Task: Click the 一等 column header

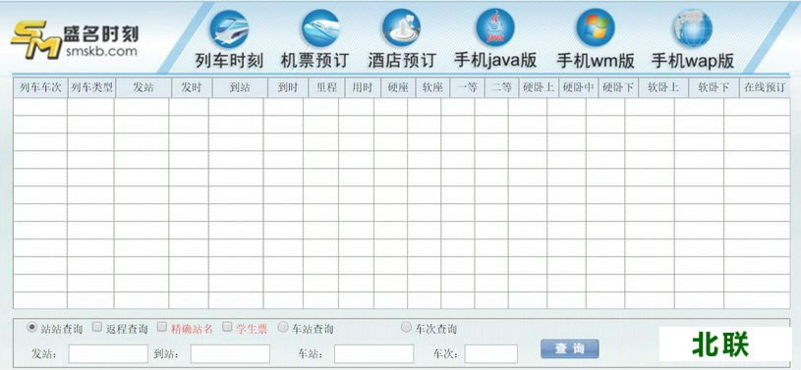Action: coord(467,87)
